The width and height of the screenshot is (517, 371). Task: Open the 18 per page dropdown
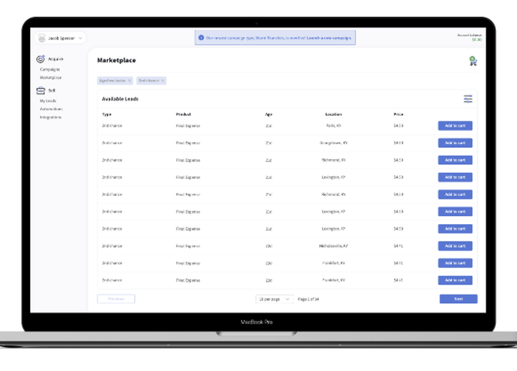coord(274,299)
